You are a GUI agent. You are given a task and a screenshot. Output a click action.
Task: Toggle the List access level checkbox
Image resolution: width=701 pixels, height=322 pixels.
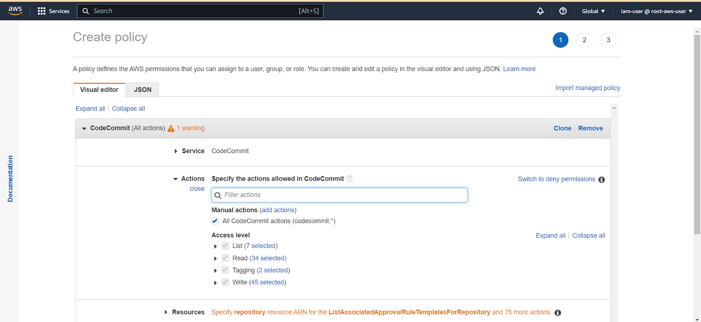tap(225, 246)
